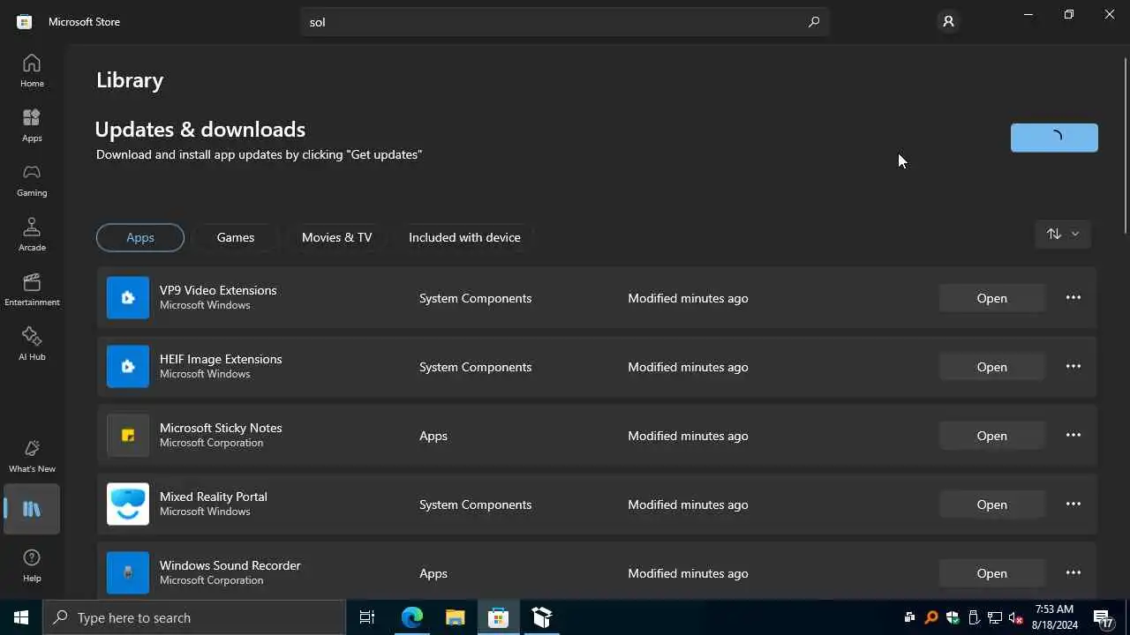Open Task View on taskbar
The width and height of the screenshot is (1130, 635).
click(x=367, y=617)
